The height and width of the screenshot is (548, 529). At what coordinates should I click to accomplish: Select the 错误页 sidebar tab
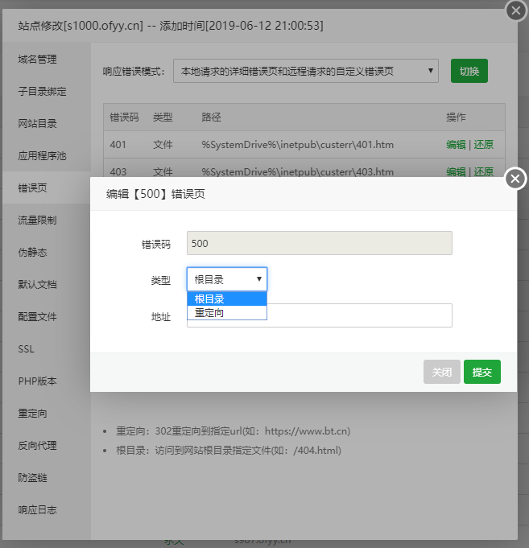[47, 187]
